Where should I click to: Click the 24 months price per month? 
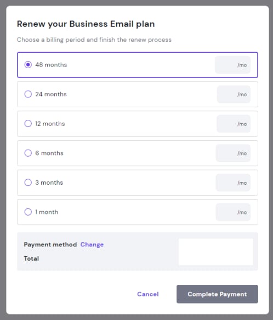click(x=234, y=94)
